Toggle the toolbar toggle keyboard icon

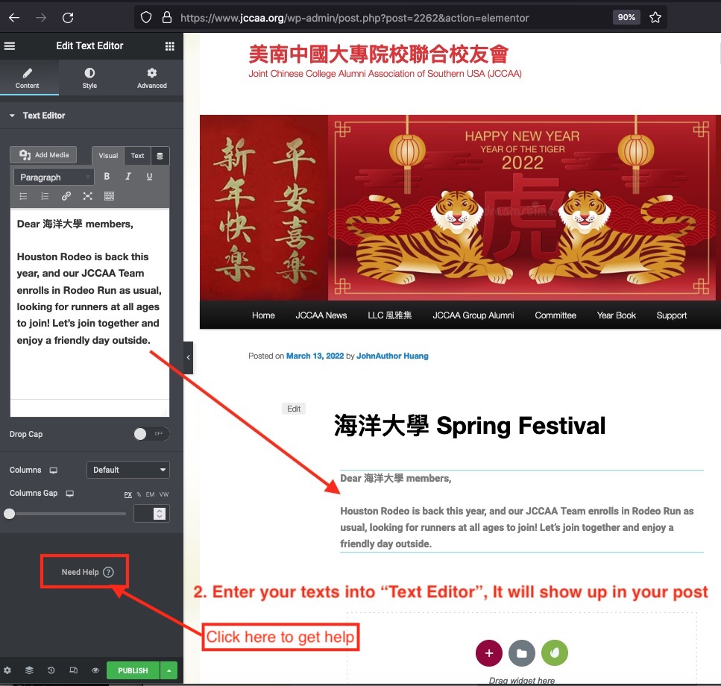(x=109, y=196)
